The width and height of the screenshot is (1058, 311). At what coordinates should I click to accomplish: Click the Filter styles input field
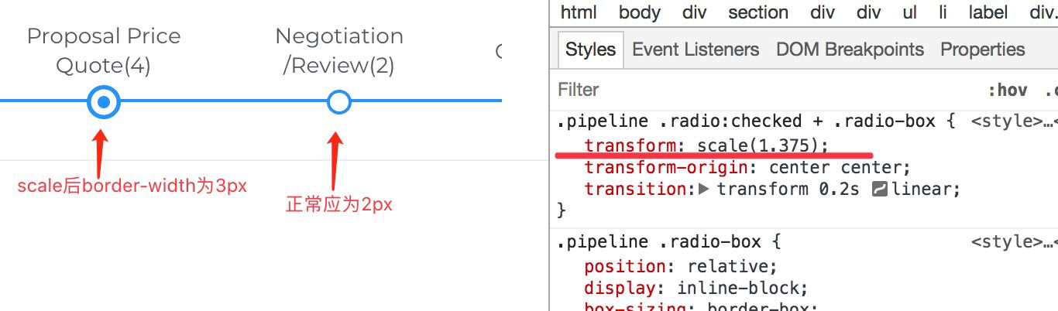[767, 90]
